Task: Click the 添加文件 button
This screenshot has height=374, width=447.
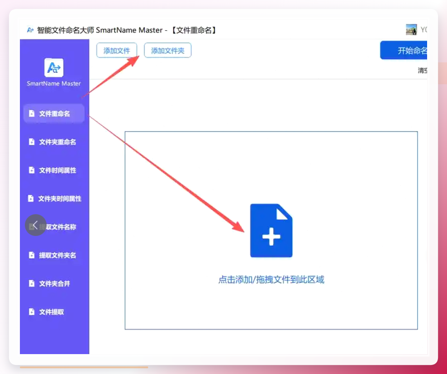Action: 117,51
